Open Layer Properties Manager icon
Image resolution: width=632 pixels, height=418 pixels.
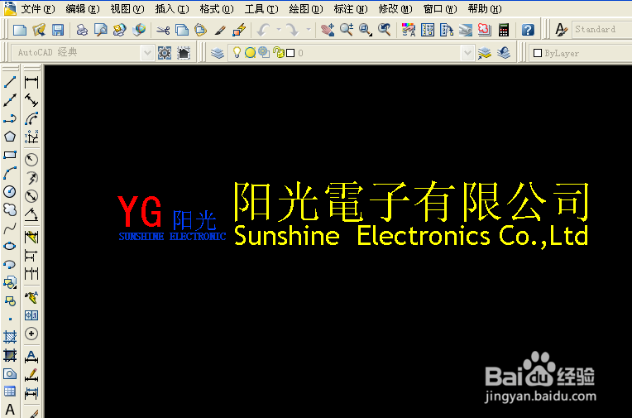(218, 53)
